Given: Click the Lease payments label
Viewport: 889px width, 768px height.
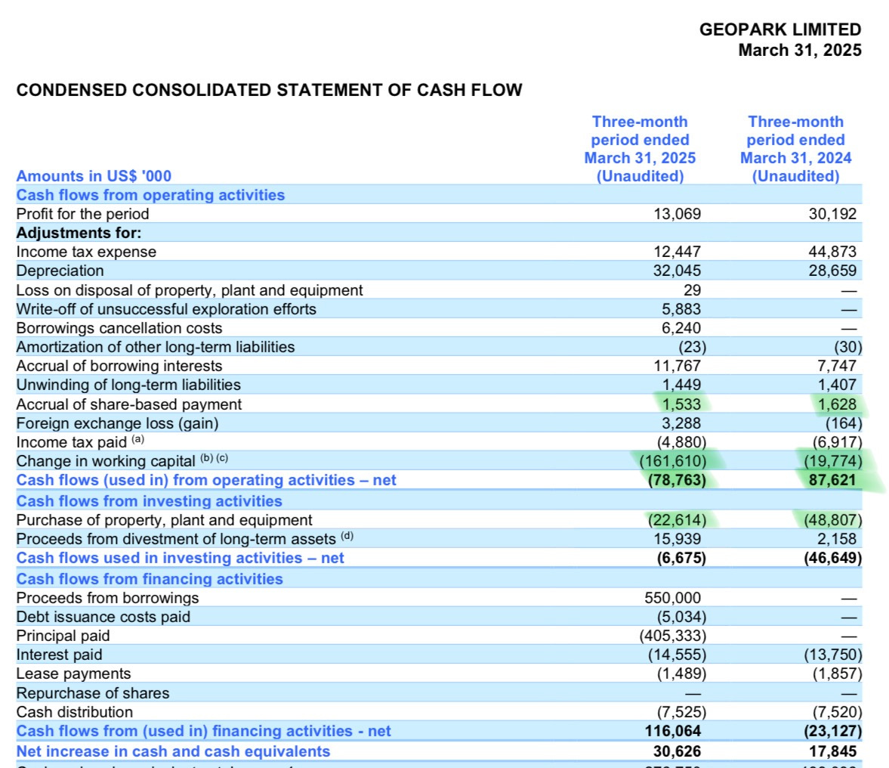Looking at the screenshot, I should coord(74,674).
